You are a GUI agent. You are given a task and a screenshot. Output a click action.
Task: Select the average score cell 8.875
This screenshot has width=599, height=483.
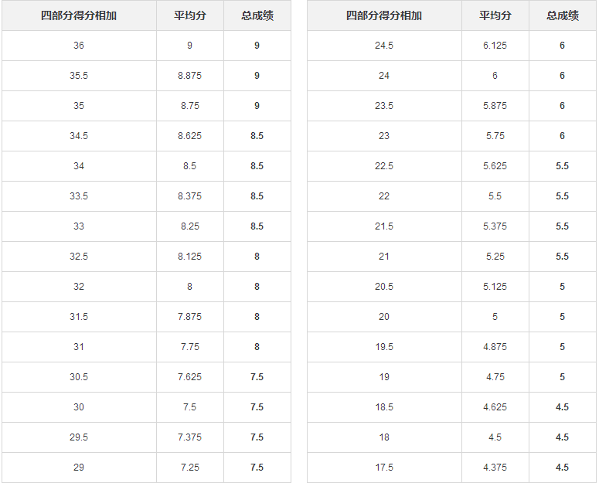pyautogui.click(x=189, y=76)
